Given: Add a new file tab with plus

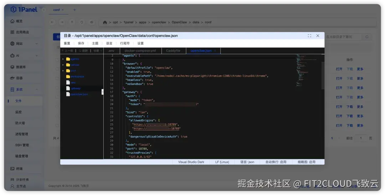Looking at the screenshot, I should [75, 10].
